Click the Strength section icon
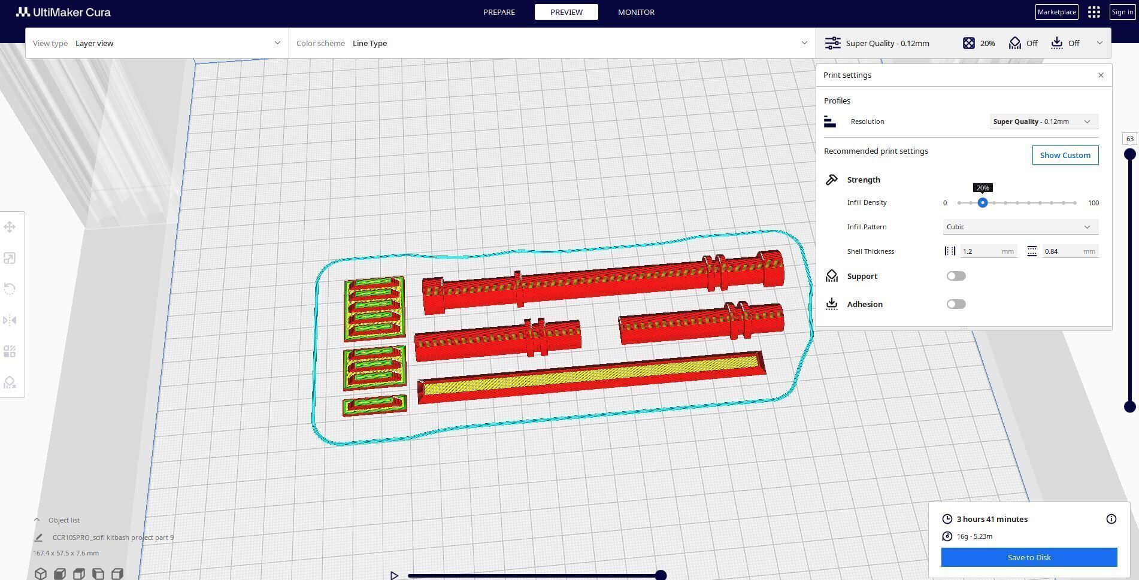Image resolution: width=1139 pixels, height=580 pixels. [832, 180]
